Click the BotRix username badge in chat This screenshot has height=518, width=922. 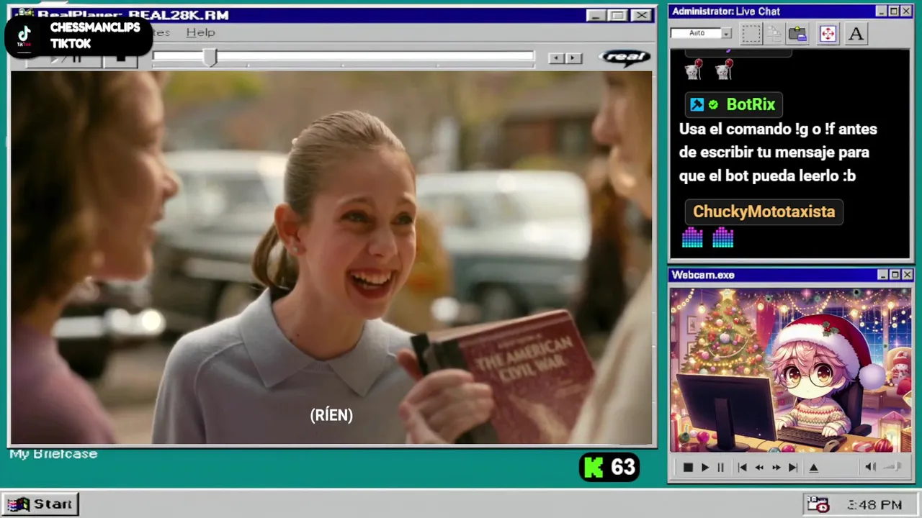pyautogui.click(x=733, y=104)
